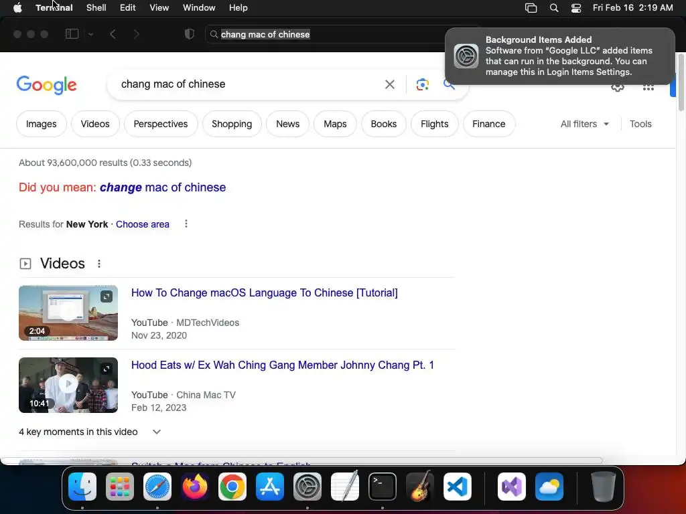Open the Edit menu
Image resolution: width=686 pixels, height=514 pixels.
click(x=128, y=8)
